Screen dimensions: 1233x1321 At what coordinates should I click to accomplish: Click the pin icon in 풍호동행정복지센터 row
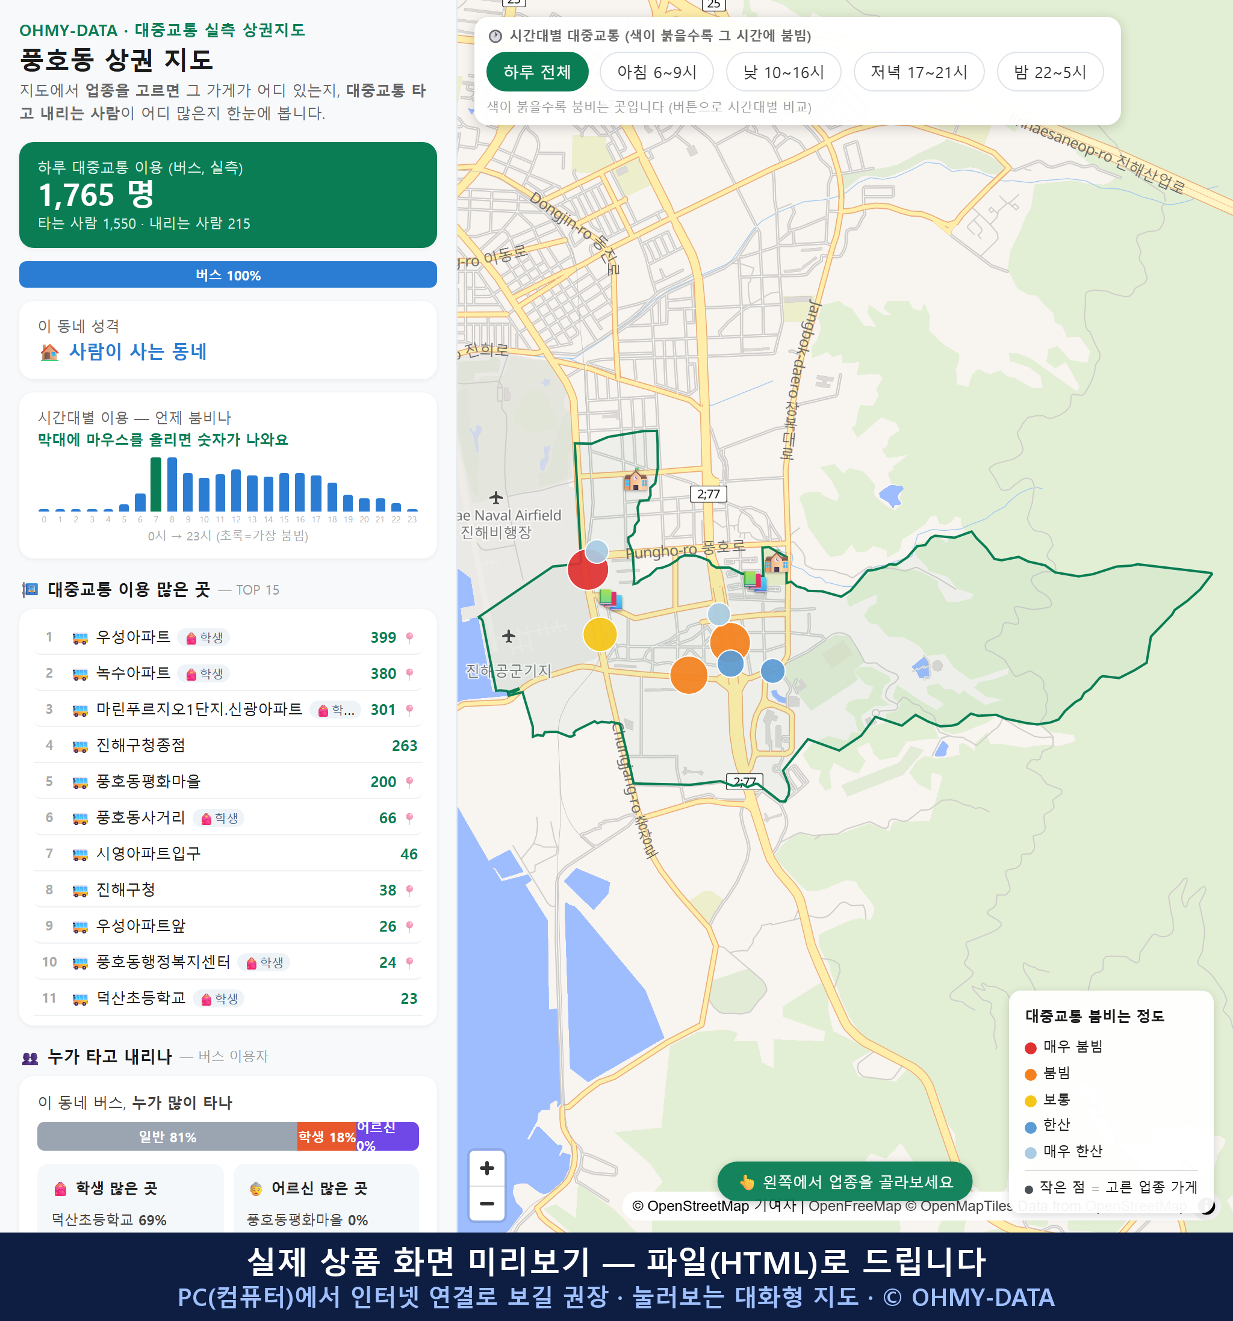pyautogui.click(x=409, y=962)
